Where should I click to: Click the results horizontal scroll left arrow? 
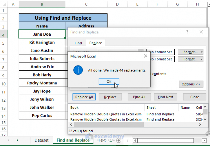[x=71, y=125]
